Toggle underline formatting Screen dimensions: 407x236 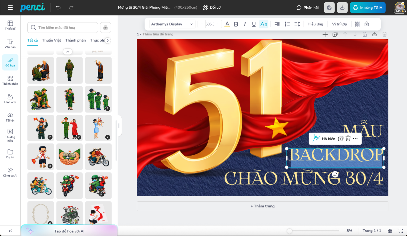point(254,24)
